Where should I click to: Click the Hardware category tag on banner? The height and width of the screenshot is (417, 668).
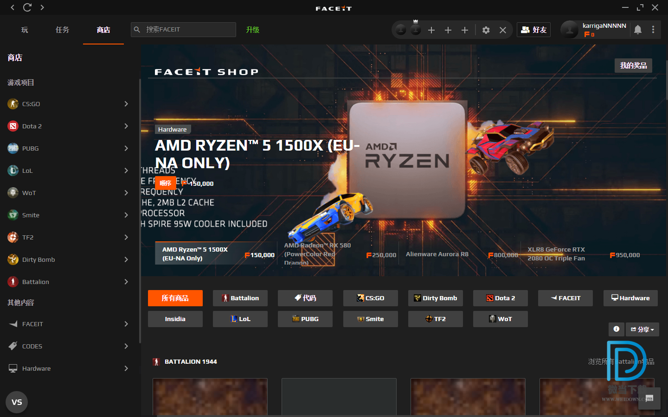pyautogui.click(x=172, y=129)
